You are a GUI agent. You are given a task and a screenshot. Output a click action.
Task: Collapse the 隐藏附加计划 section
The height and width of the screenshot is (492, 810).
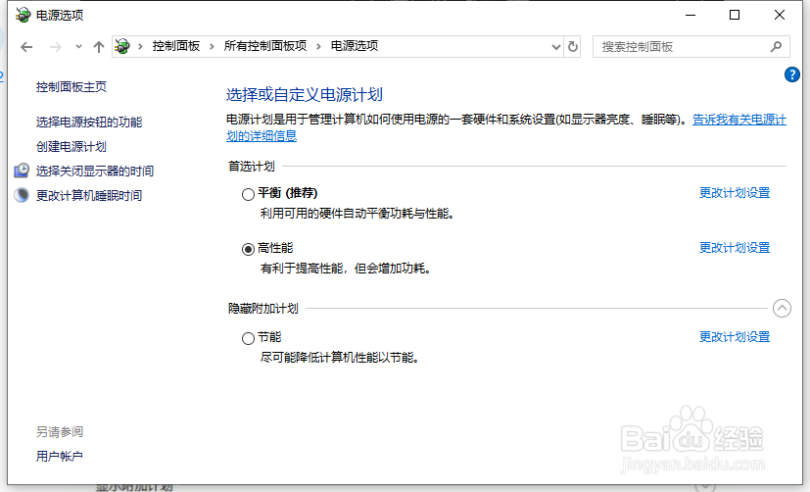782,309
